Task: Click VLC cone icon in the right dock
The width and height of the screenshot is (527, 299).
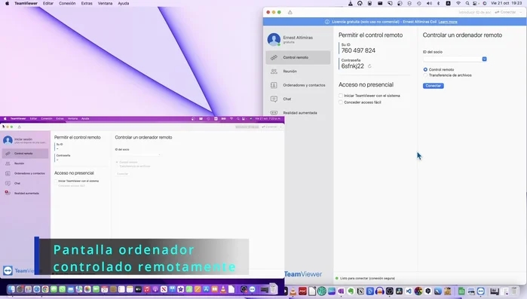Action: pos(293,291)
